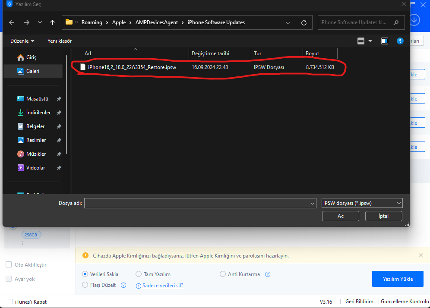
Task: Open Galeri in the navigation pane
Action: click(x=33, y=71)
